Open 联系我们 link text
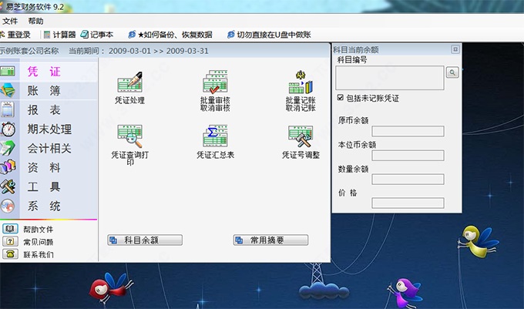This screenshot has width=524, height=309. [38, 254]
